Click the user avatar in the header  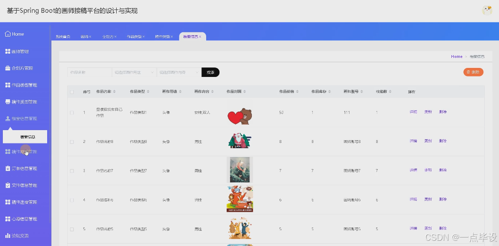pos(487,10)
